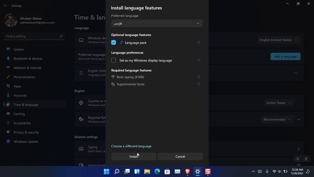Open Microsoft Store from taskbar

point(167,172)
